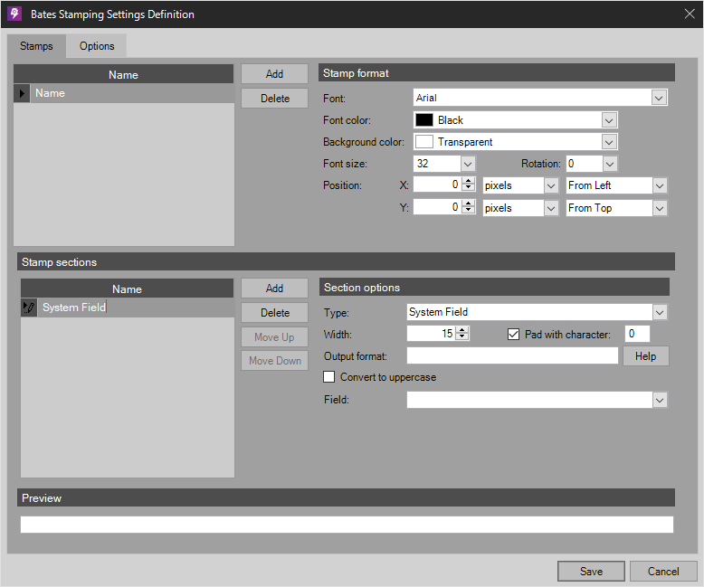704x587 pixels.
Task: Enable Convert to uppercase checkbox
Action: tap(329, 377)
